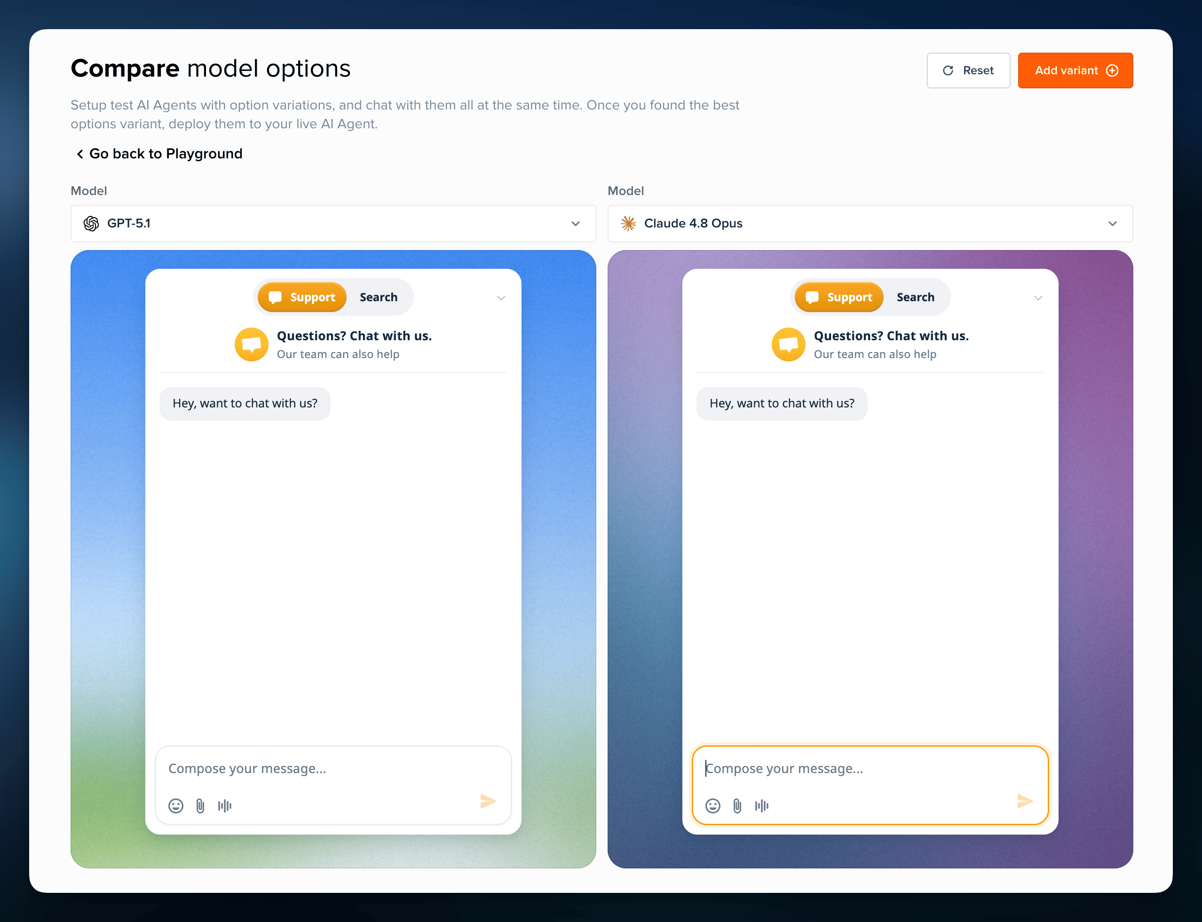The image size is (1202, 922).
Task: Select Support tab in GPT-5.1 chat
Action: tap(302, 297)
